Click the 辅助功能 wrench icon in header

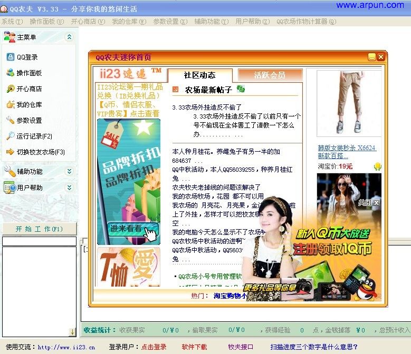[10, 171]
